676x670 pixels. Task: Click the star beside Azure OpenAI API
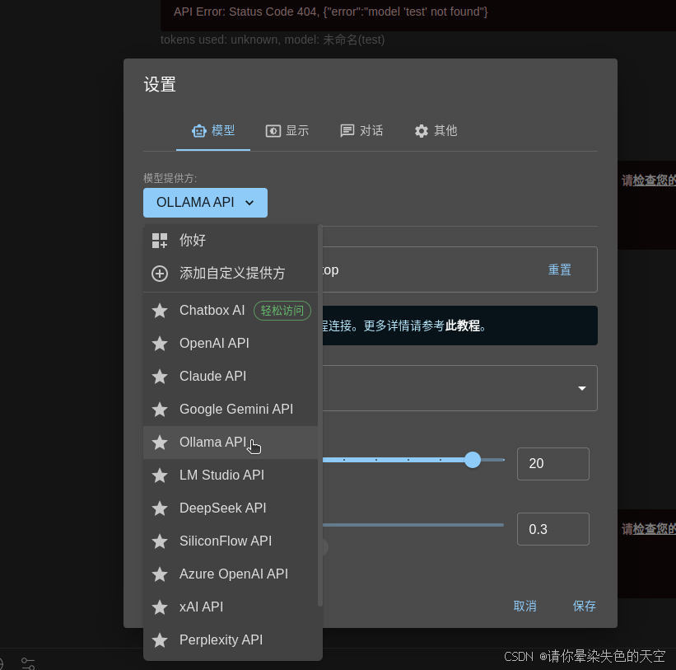160,574
